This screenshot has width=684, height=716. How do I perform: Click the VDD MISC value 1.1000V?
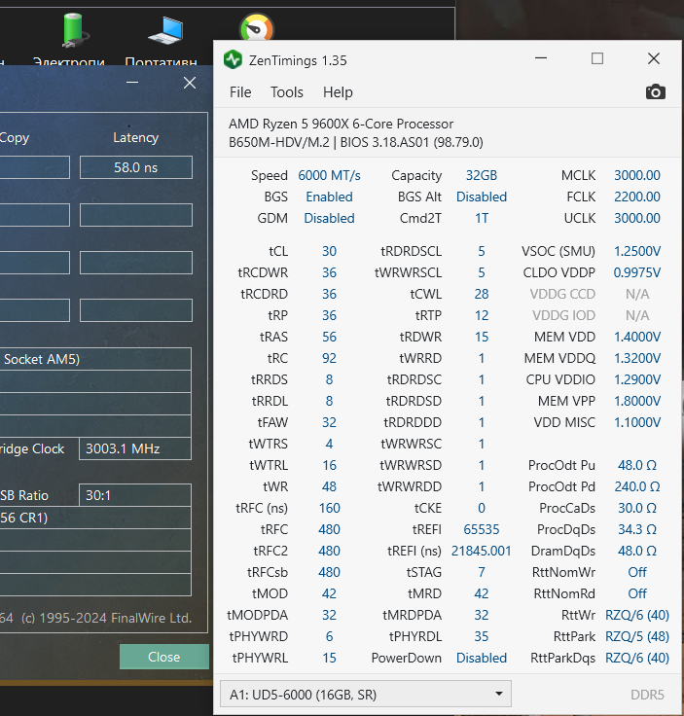637,422
